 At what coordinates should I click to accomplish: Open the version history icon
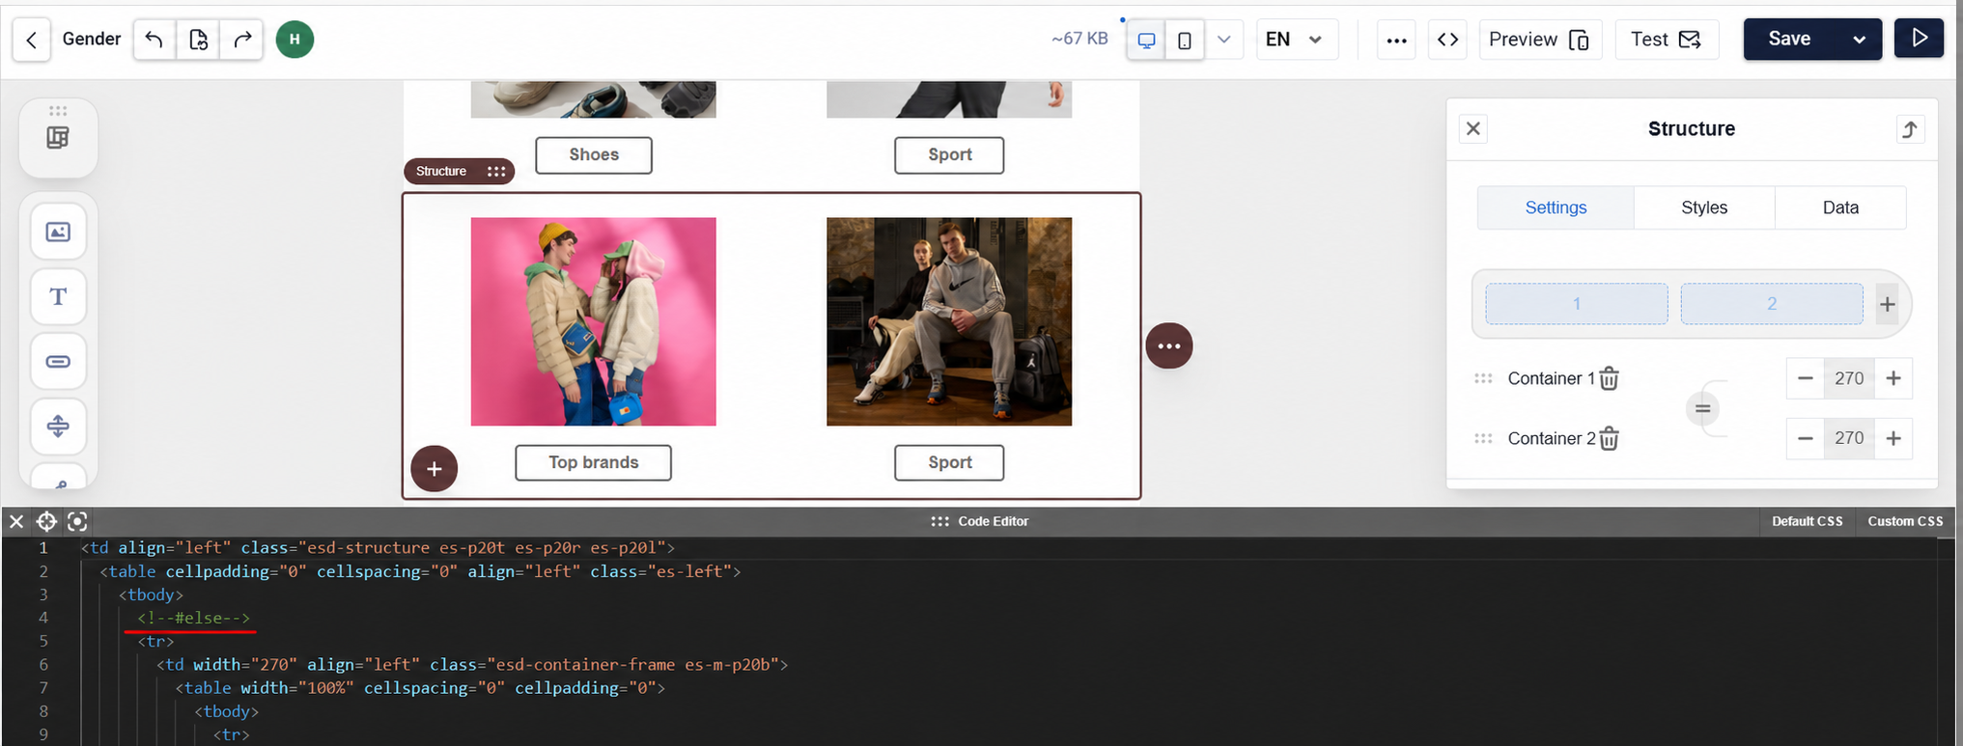click(198, 40)
